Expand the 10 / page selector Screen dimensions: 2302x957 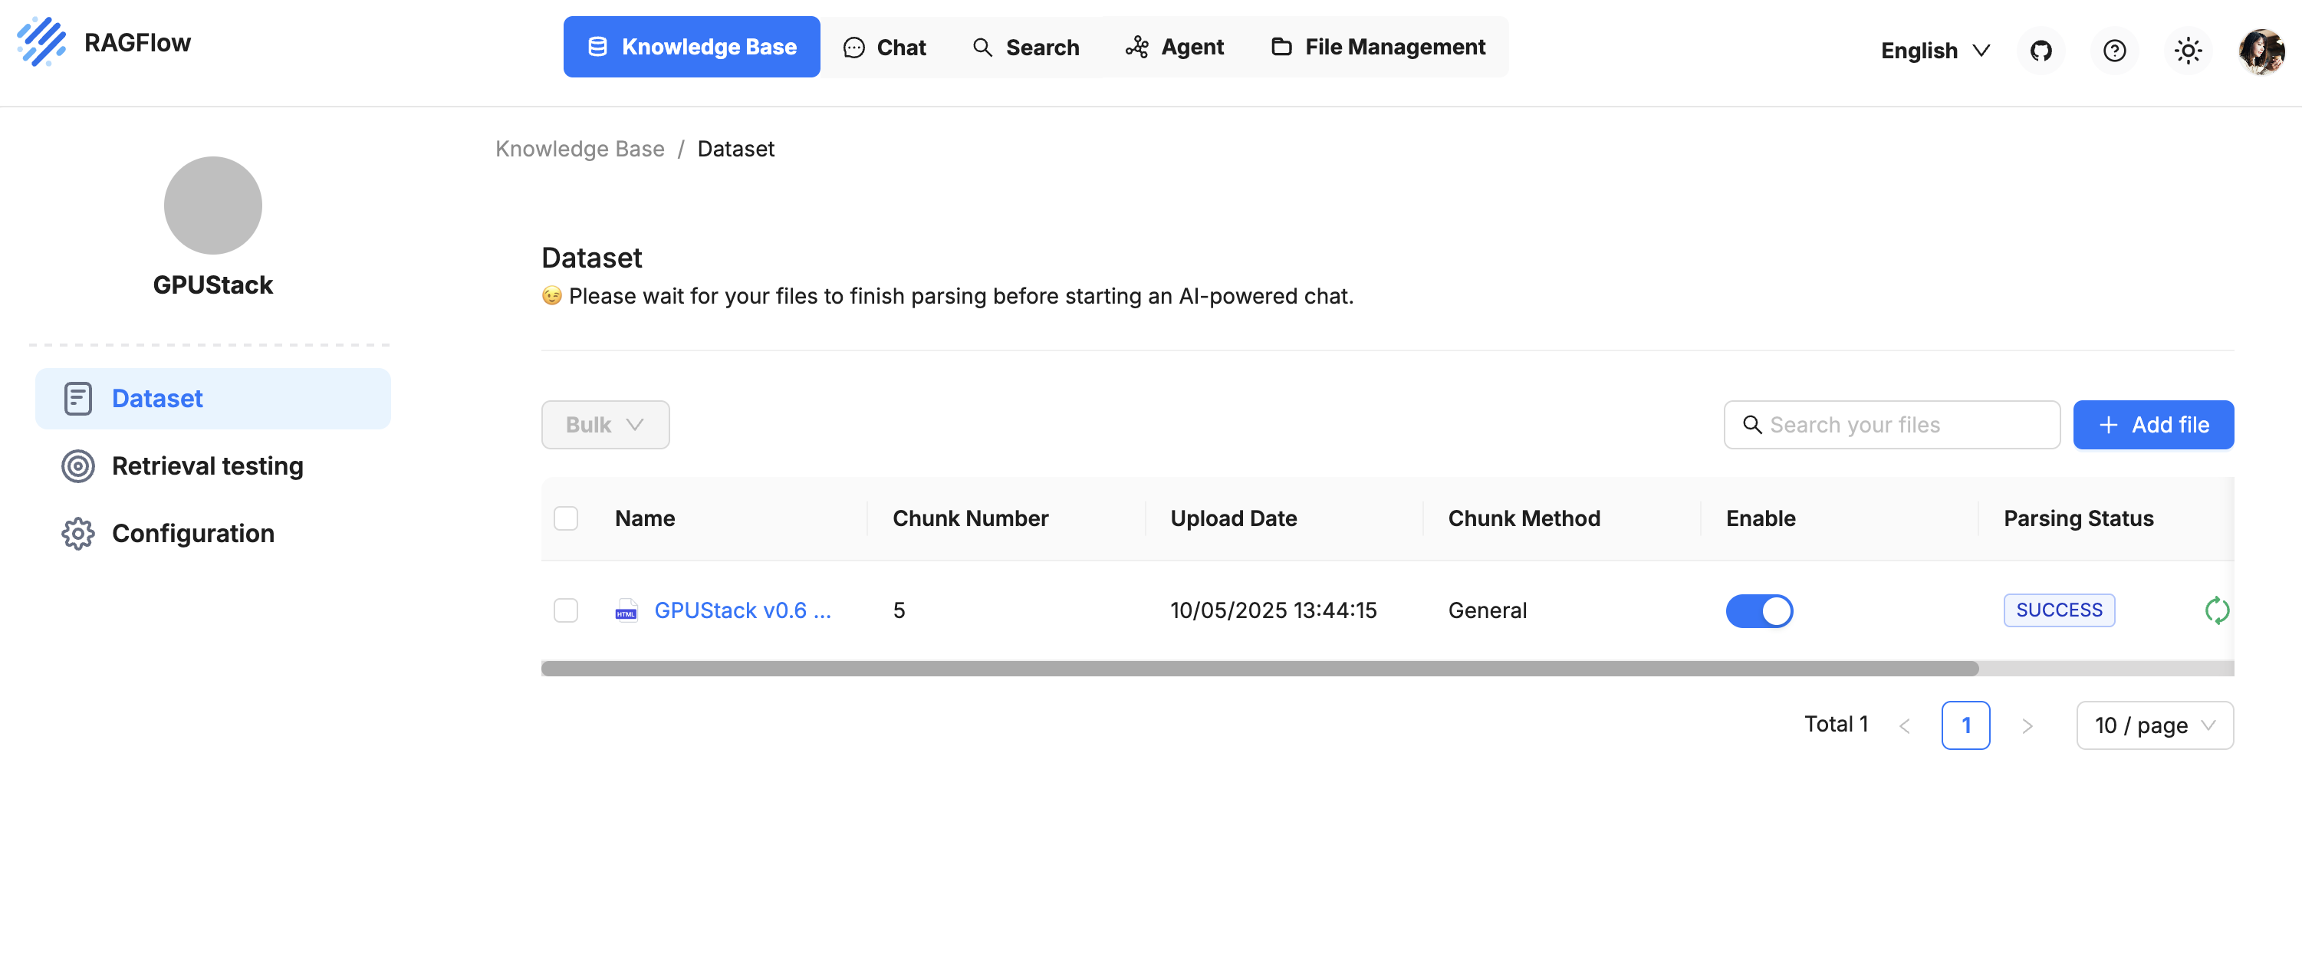tap(2154, 725)
